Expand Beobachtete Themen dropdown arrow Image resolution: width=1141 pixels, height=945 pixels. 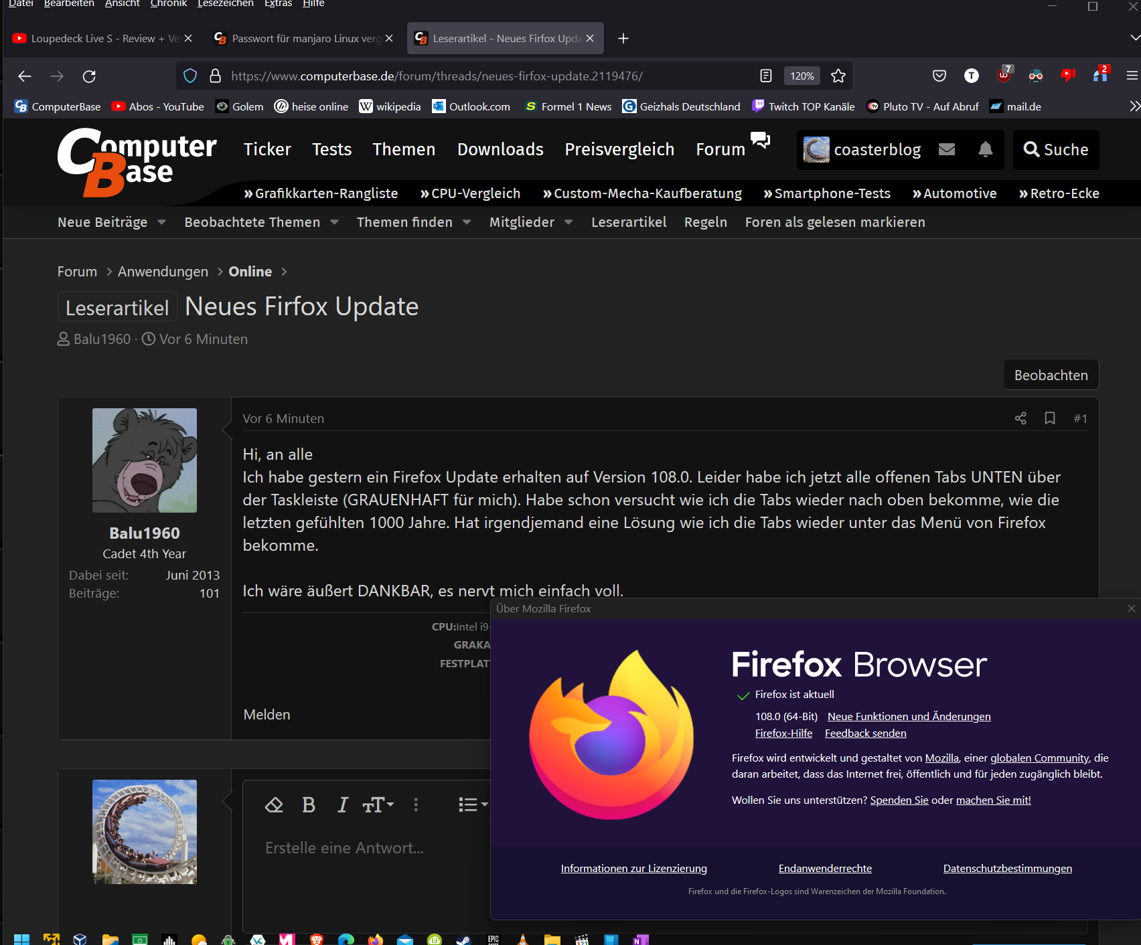click(334, 222)
